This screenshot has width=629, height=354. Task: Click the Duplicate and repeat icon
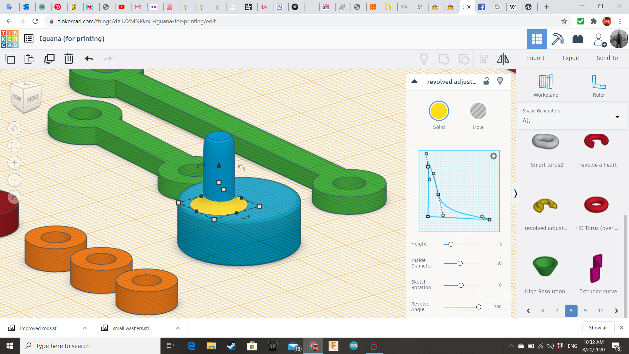[49, 59]
